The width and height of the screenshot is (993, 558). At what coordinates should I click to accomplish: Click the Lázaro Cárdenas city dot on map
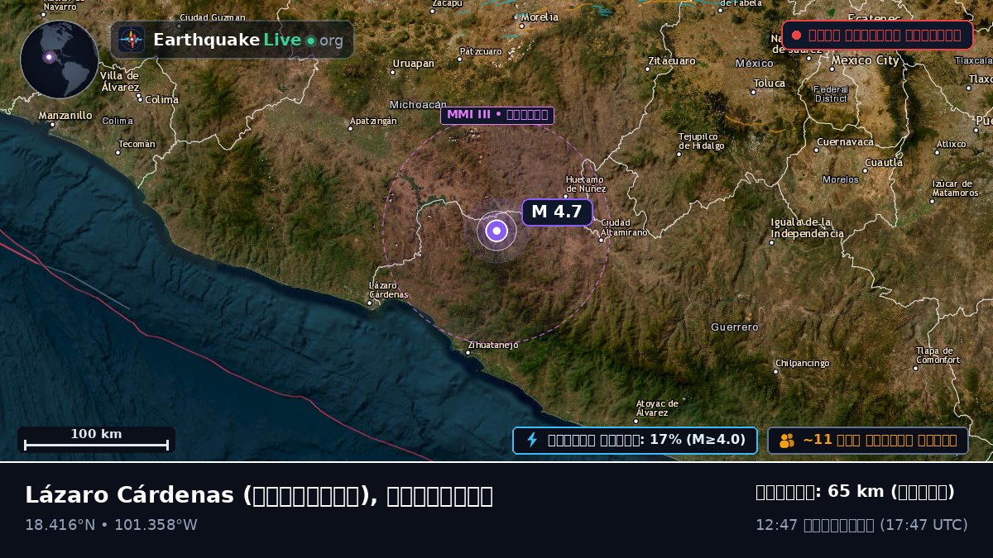[x=370, y=303]
